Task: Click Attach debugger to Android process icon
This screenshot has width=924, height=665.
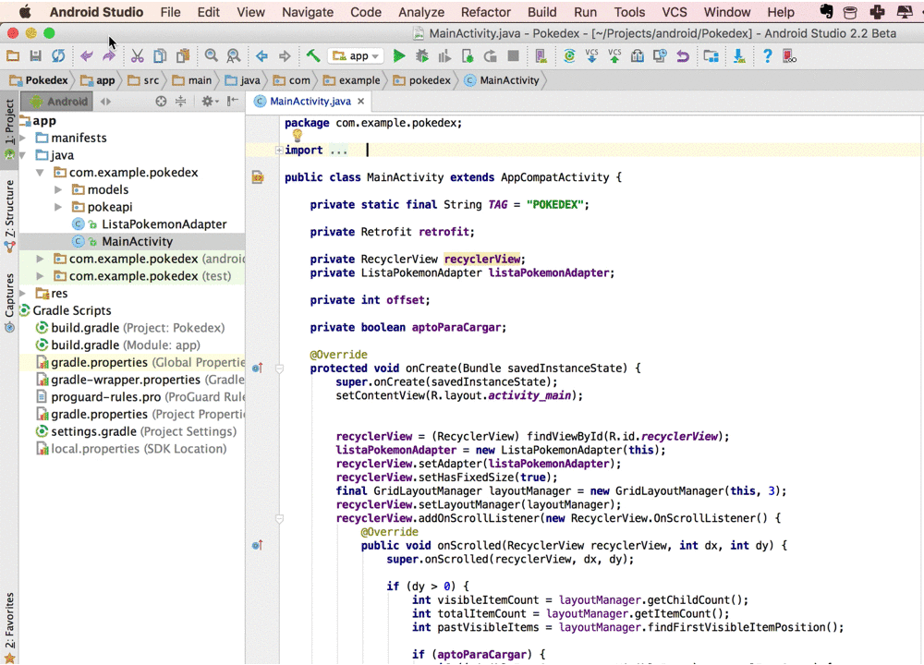Action: tap(468, 56)
